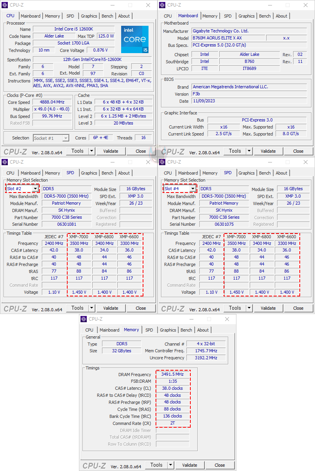Screen dimensions: 315x471
Task: Click Validate in Memory window
Action: (x=190, y=465)
